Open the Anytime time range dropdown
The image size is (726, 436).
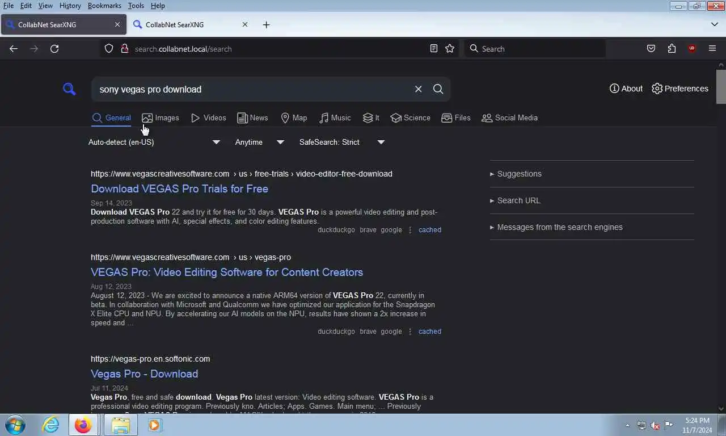pyautogui.click(x=260, y=142)
